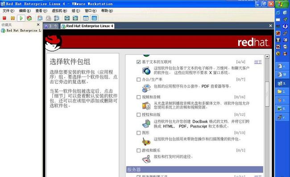
Task: Click the package list scroll up arrow
Action: tap(267, 57)
